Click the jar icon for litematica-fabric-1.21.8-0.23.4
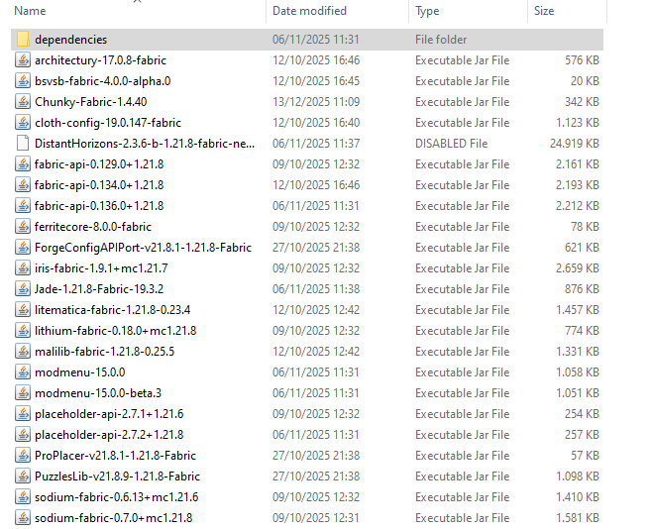Screen dimensions: 651x529 23,310
